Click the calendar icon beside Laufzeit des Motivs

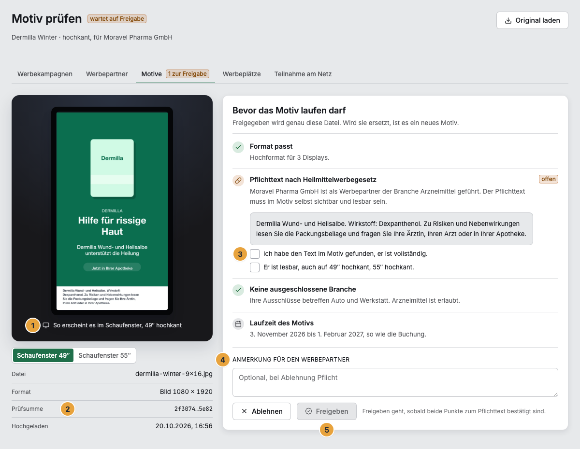(x=238, y=324)
